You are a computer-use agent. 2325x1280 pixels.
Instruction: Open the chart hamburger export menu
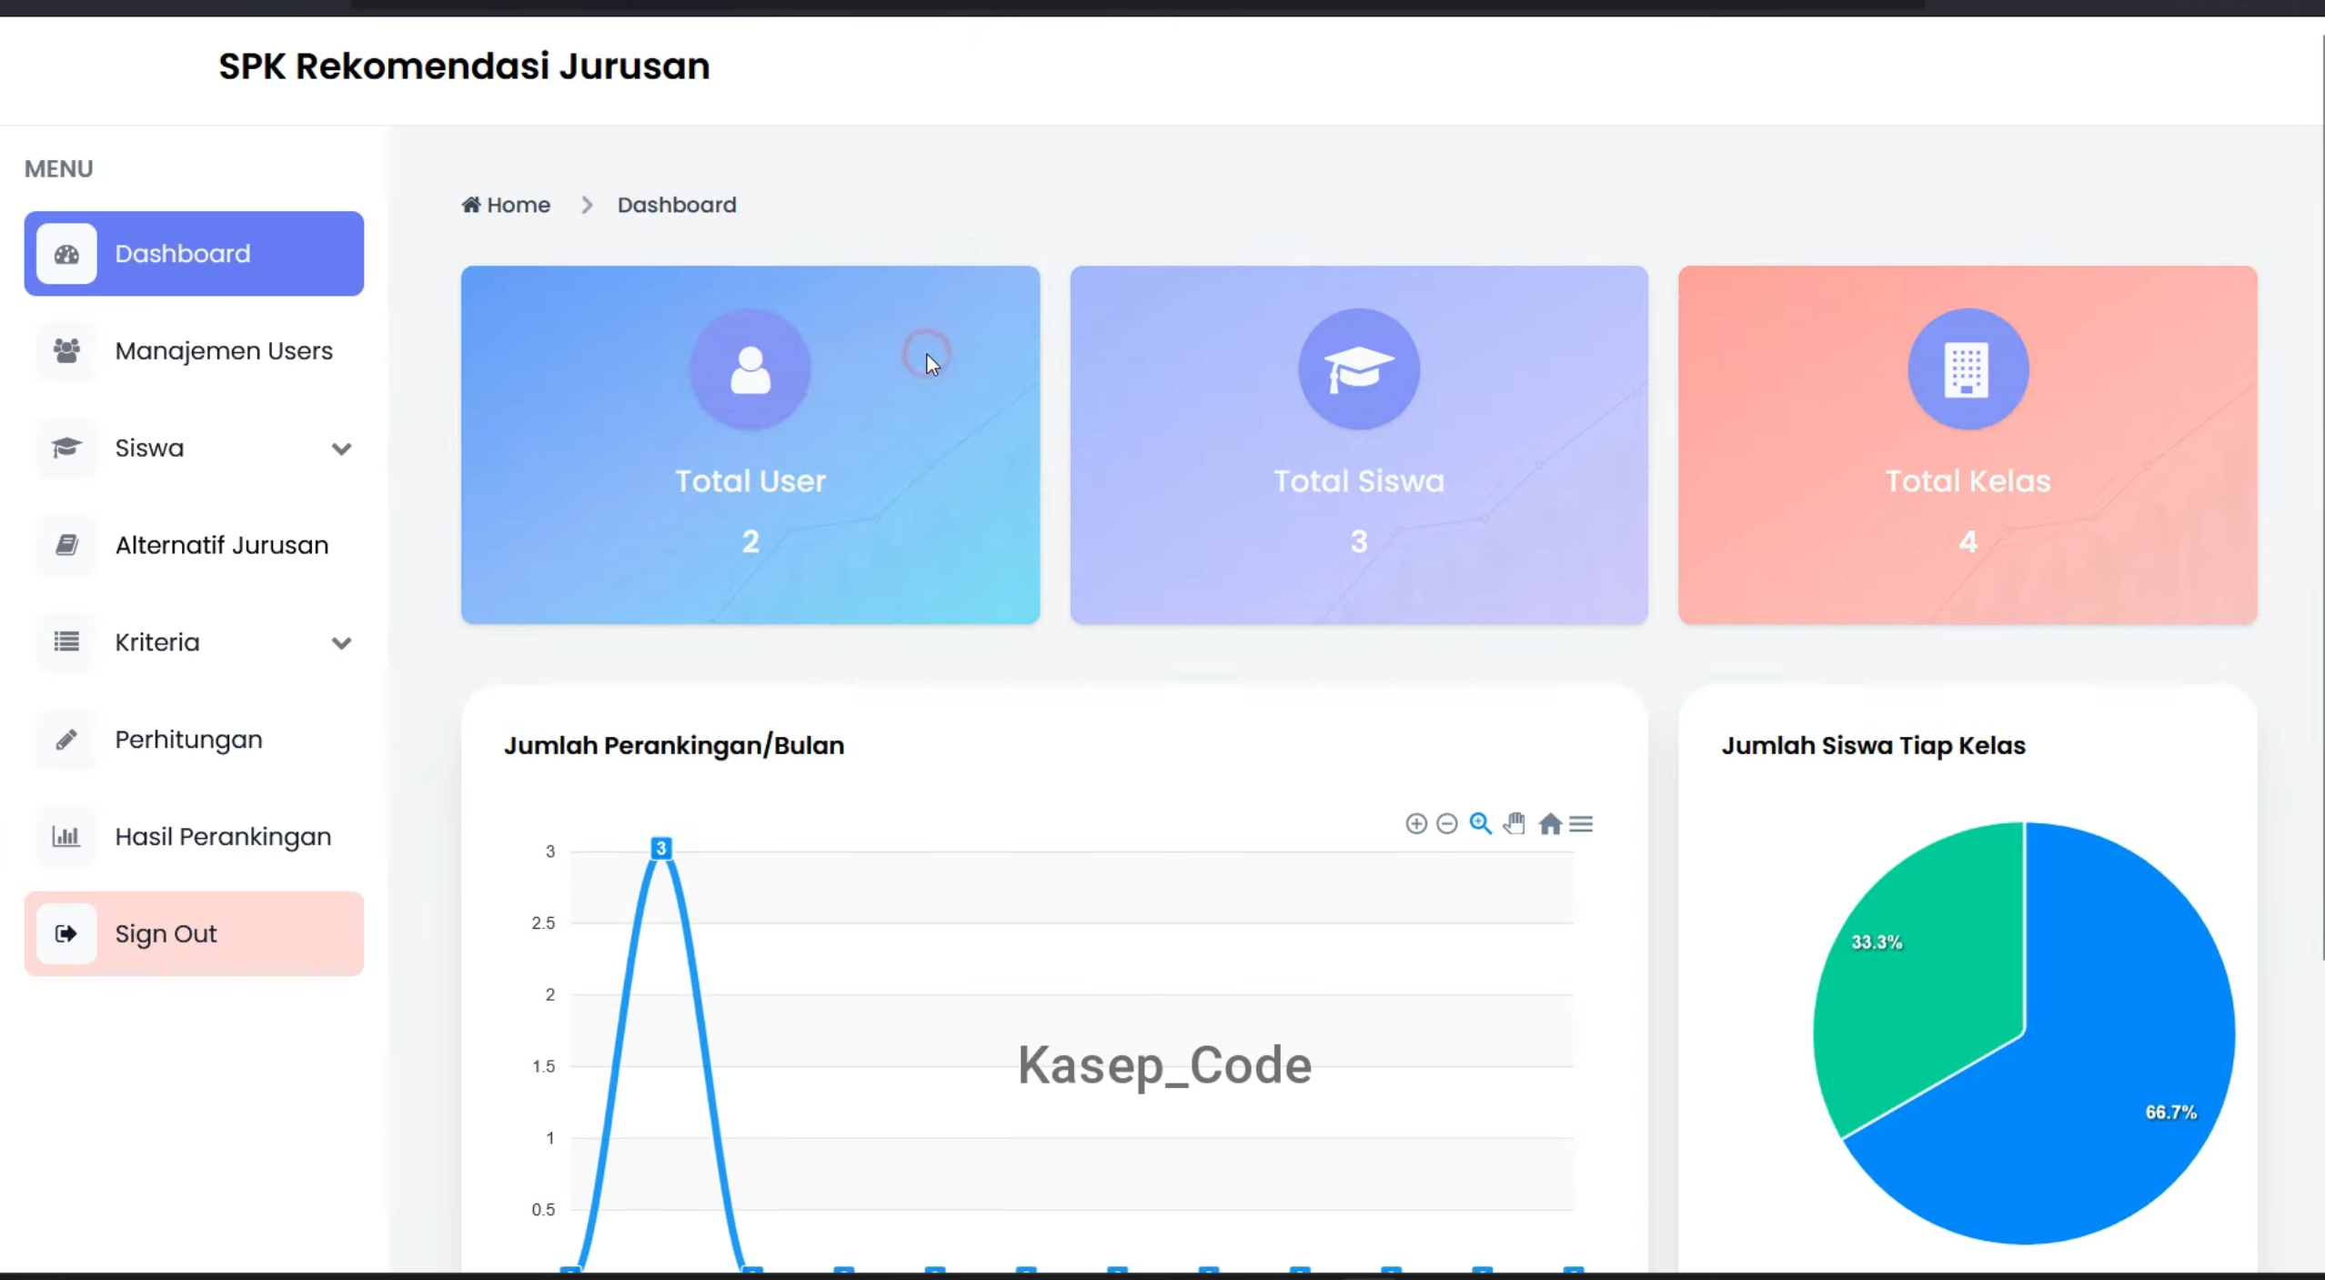(x=1581, y=823)
